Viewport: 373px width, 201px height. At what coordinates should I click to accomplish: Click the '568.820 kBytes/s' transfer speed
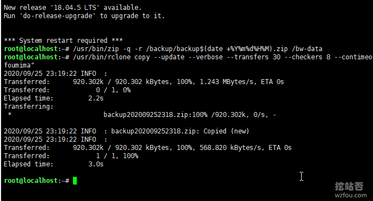tap(230, 148)
